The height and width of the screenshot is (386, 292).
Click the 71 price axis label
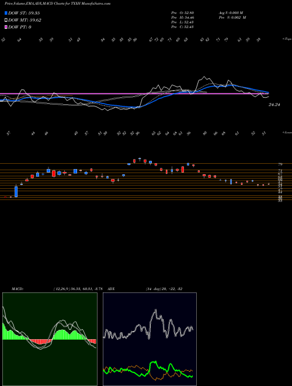click(280, 171)
